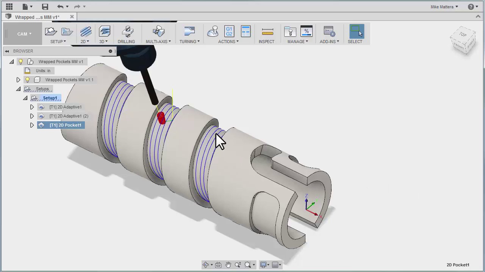
Task: Open Grid and Snaps settings icon
Action: 275,265
